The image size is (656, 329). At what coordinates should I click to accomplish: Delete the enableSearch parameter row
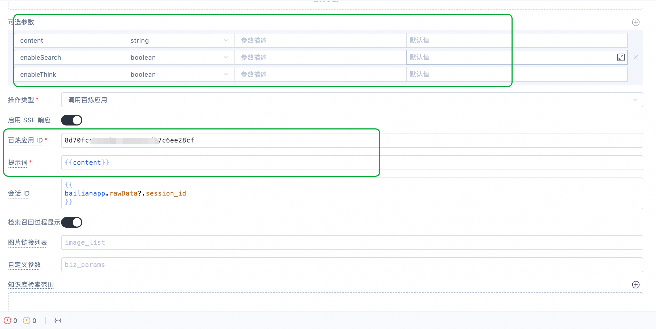click(x=636, y=57)
